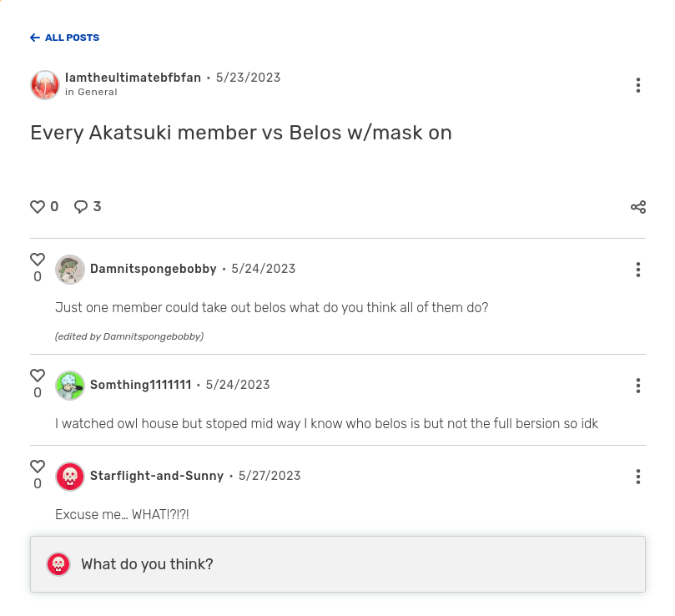675x616 pixels.
Task: Open the main post's three-dot options menu
Action: pyautogui.click(x=638, y=85)
